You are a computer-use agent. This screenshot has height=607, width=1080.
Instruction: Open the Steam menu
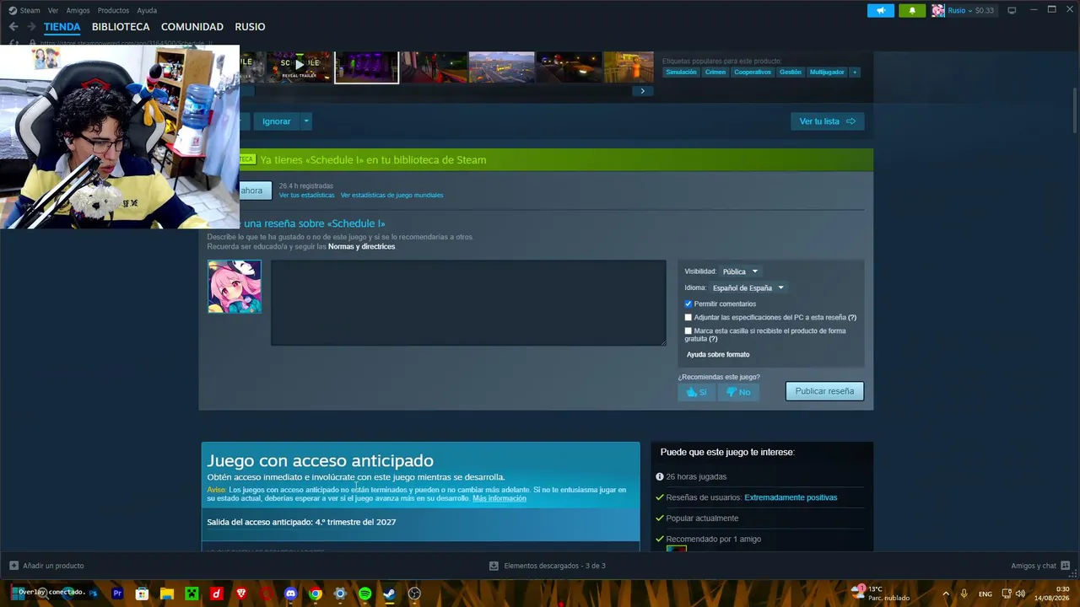30,11
